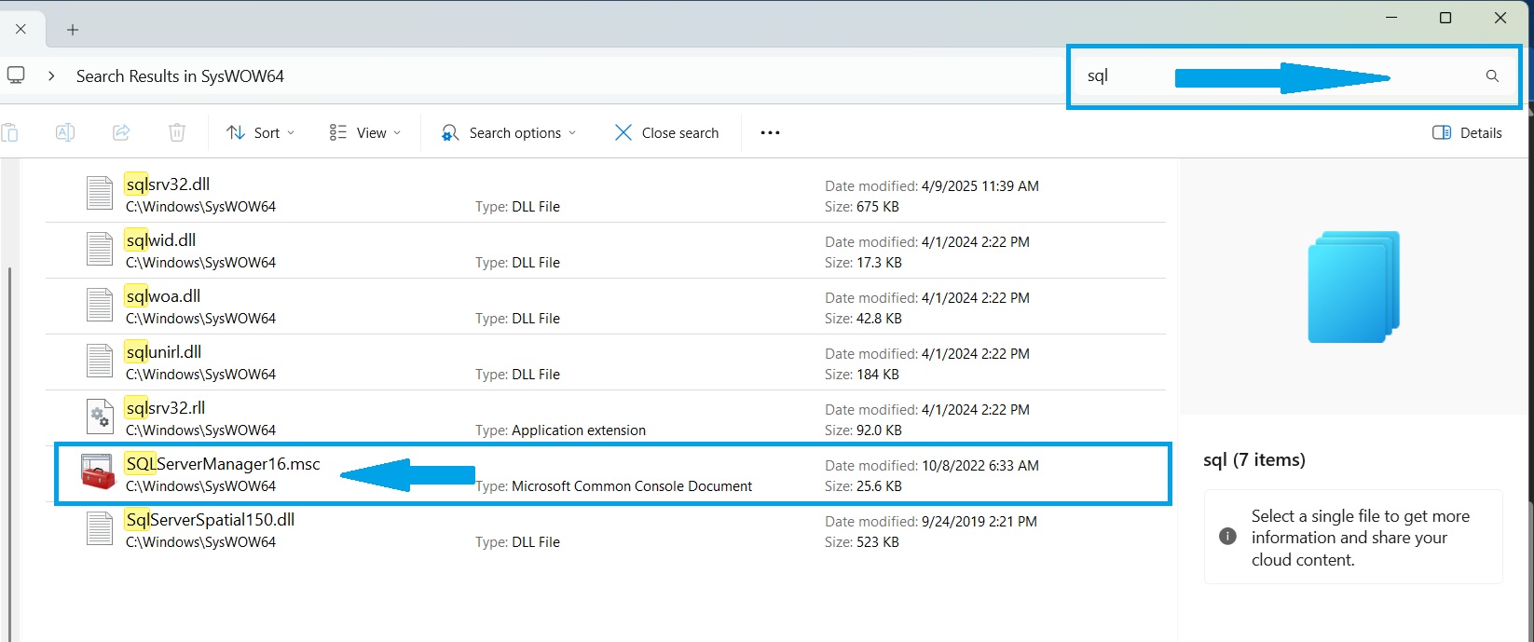This screenshot has height=642, width=1534.
Task: Click the date 9/24/2019 2:21 PM
Action: pyautogui.click(x=979, y=522)
